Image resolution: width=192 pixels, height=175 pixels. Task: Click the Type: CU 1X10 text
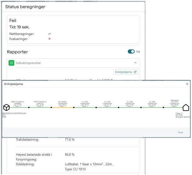(x=75, y=169)
